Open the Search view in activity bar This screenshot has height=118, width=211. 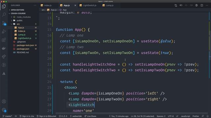pos(4,14)
